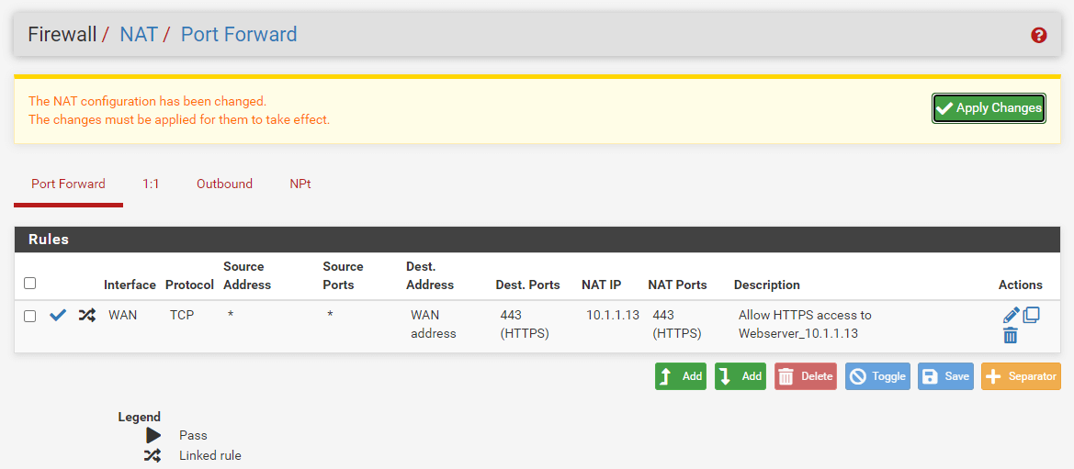Click the Description column header
Viewport: 1074px width, 469px height.
[x=766, y=285]
